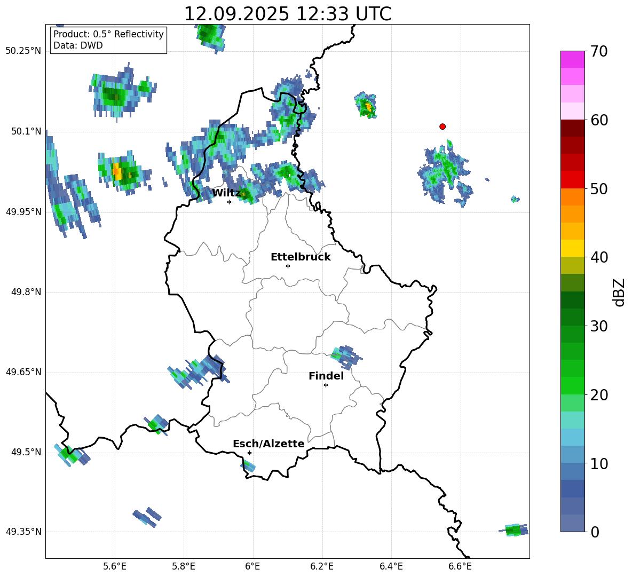632x577 pixels.
Task: Click the 6.2°E longitude label
Action: (x=322, y=566)
